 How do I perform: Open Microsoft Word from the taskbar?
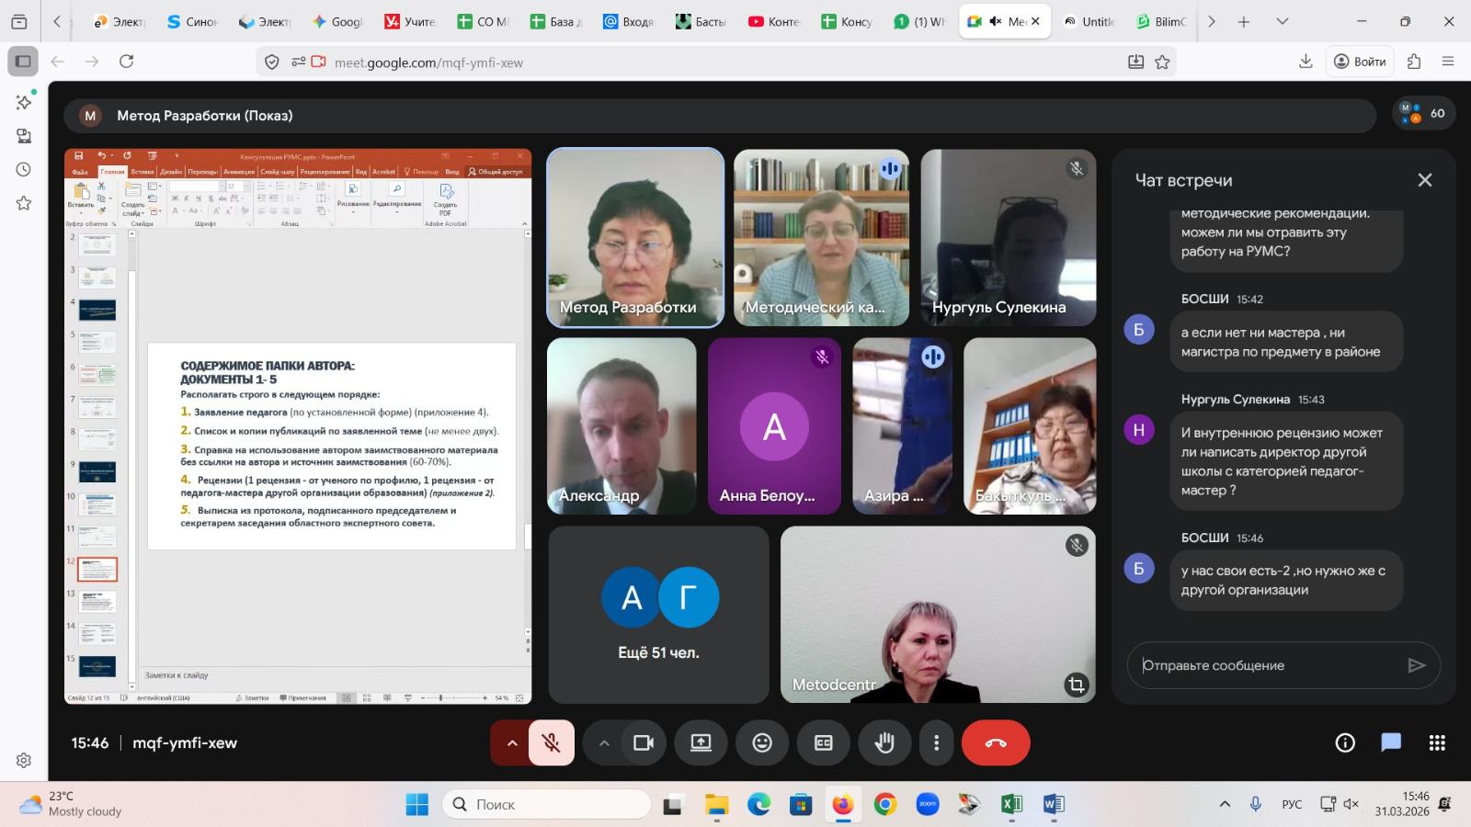point(1054,805)
